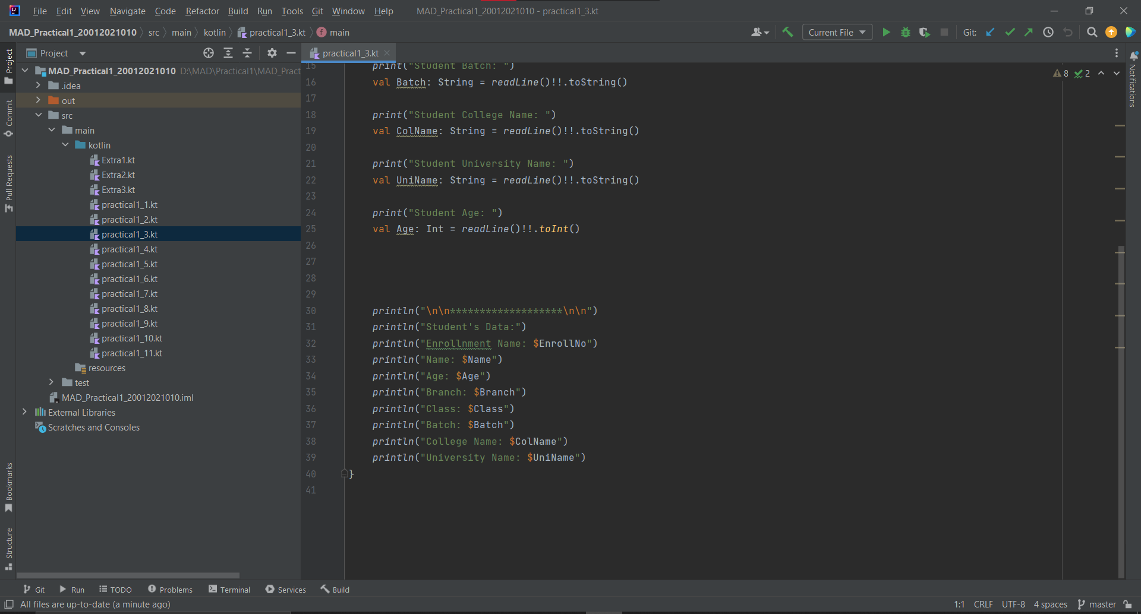
Task: Toggle the Bookmarks sidebar tab
Action: [x=9, y=488]
